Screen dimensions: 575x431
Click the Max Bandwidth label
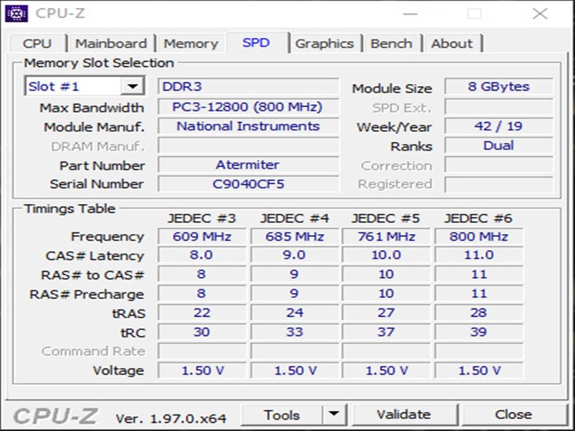(92, 108)
